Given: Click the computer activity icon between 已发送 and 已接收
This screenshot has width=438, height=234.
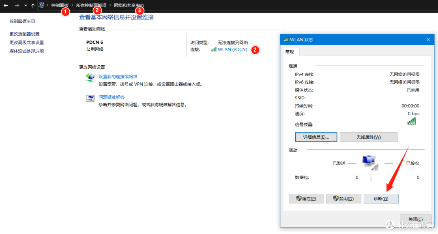Looking at the screenshot, I should pos(369,161).
